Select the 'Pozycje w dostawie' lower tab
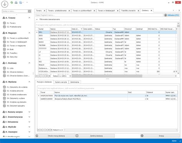 (44, 82)
